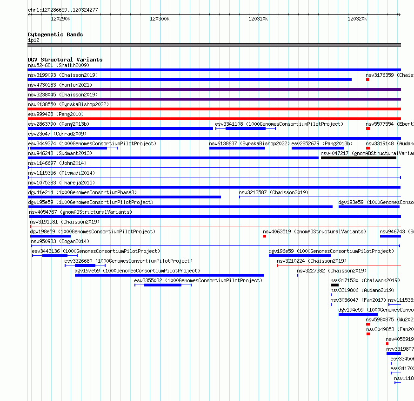Open nsv1075383 (Thareja2015) label
Viewport: 414px width, 401px height.
(x=61, y=183)
